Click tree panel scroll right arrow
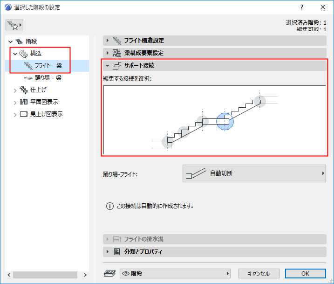 pos(85,275)
